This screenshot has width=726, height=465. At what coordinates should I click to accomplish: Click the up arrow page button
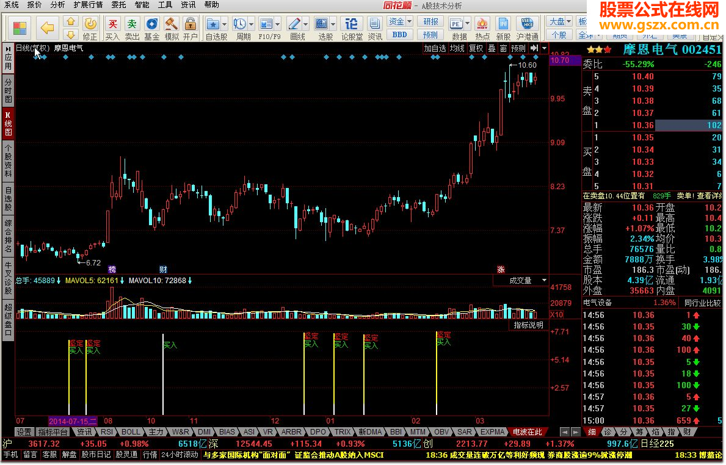70,21
